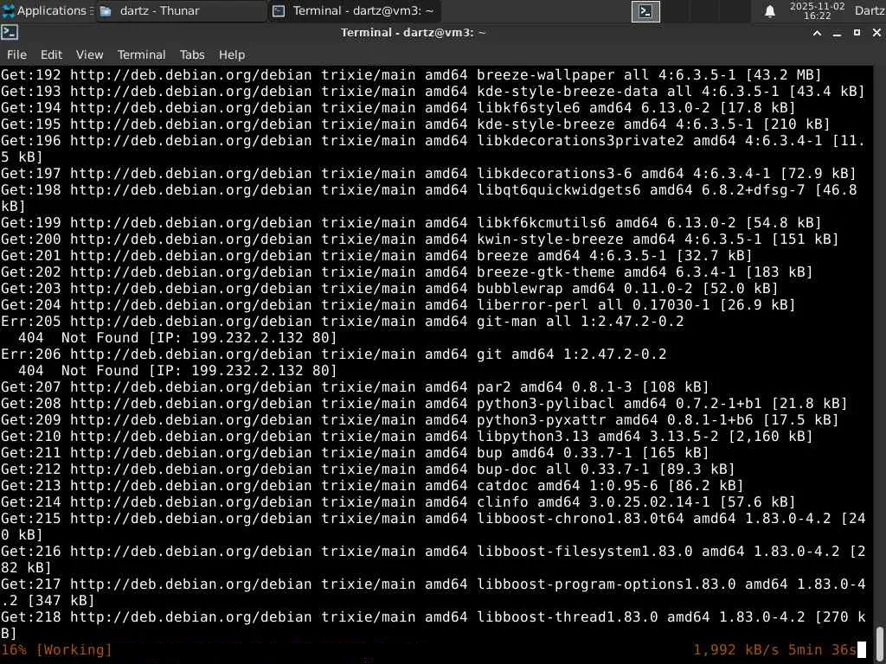This screenshot has width=886, height=664.
Task: Switch to the dartz - Thunar window
Action: click(x=181, y=10)
